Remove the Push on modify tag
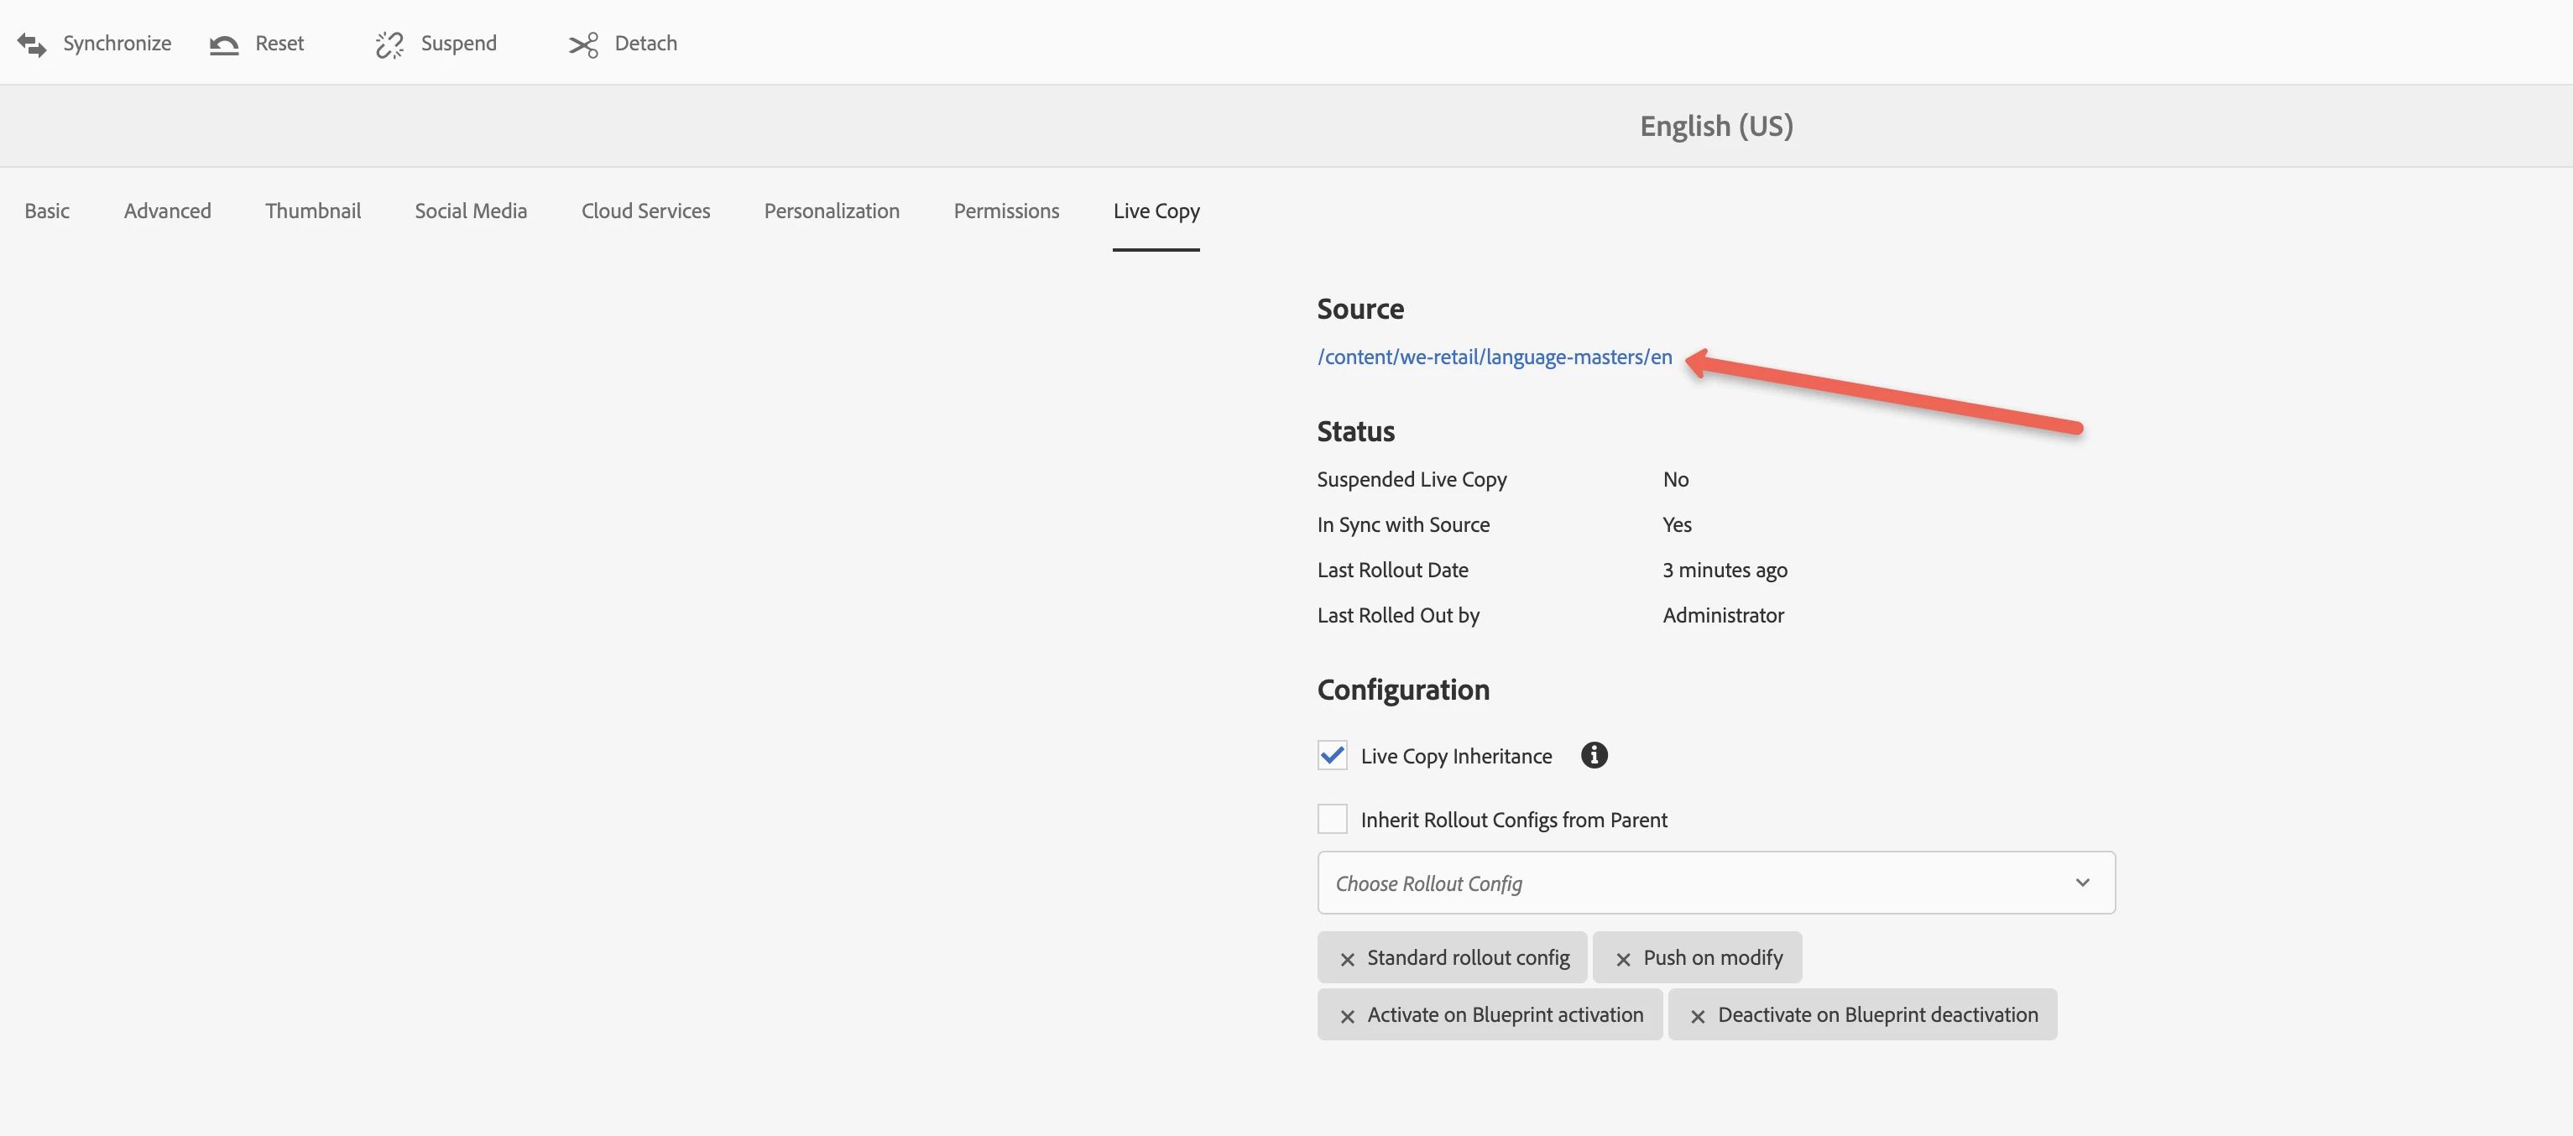Viewport: 2573px width, 1136px height. [1623, 959]
